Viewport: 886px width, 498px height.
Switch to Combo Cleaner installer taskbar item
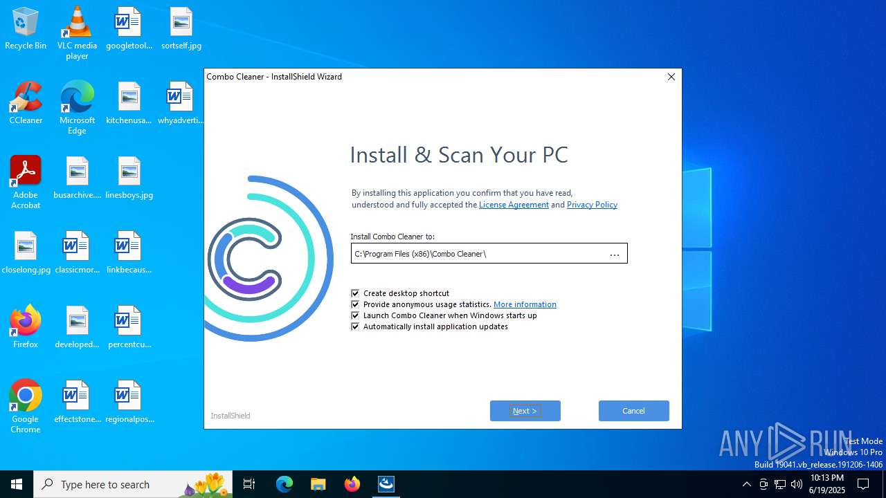click(x=386, y=484)
